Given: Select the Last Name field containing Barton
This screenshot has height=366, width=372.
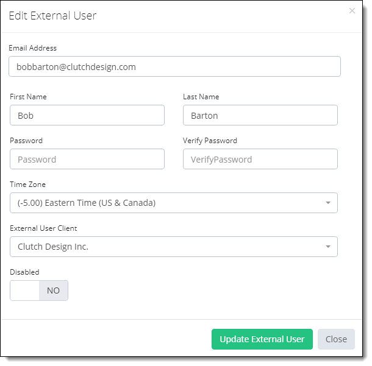Looking at the screenshot, I should [x=260, y=115].
